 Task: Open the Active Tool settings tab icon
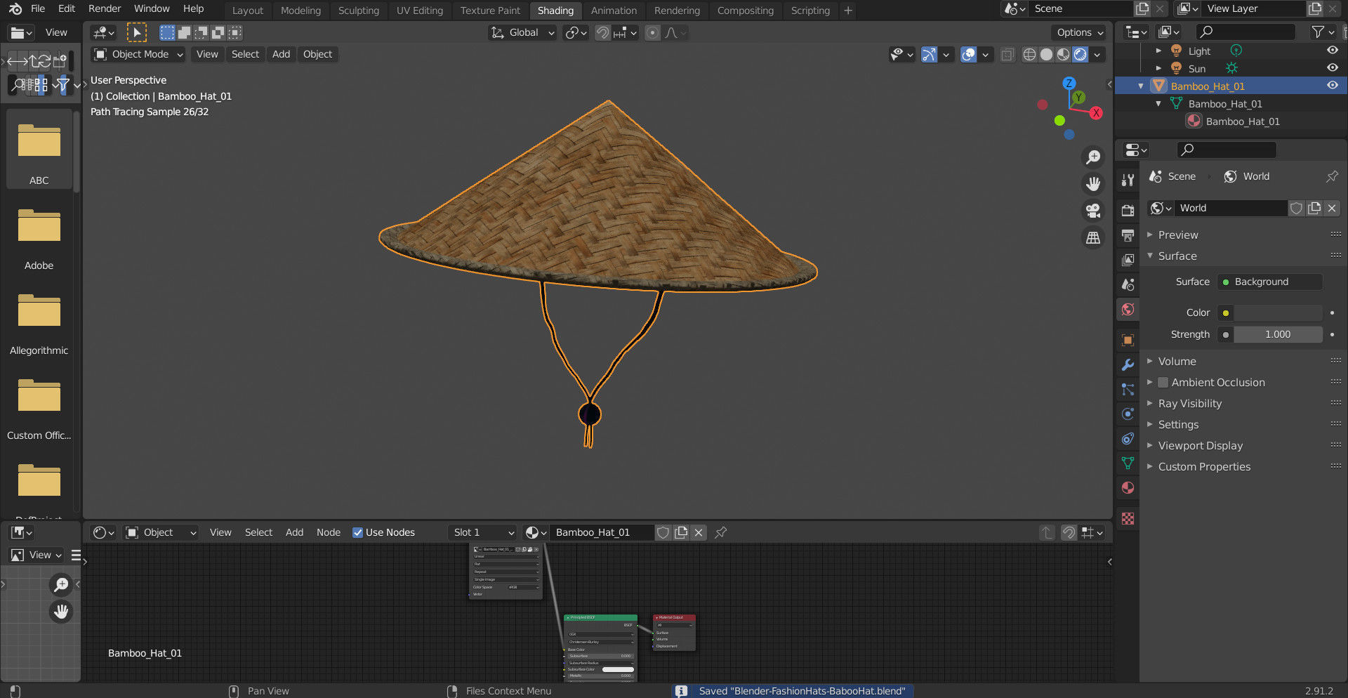click(1128, 180)
